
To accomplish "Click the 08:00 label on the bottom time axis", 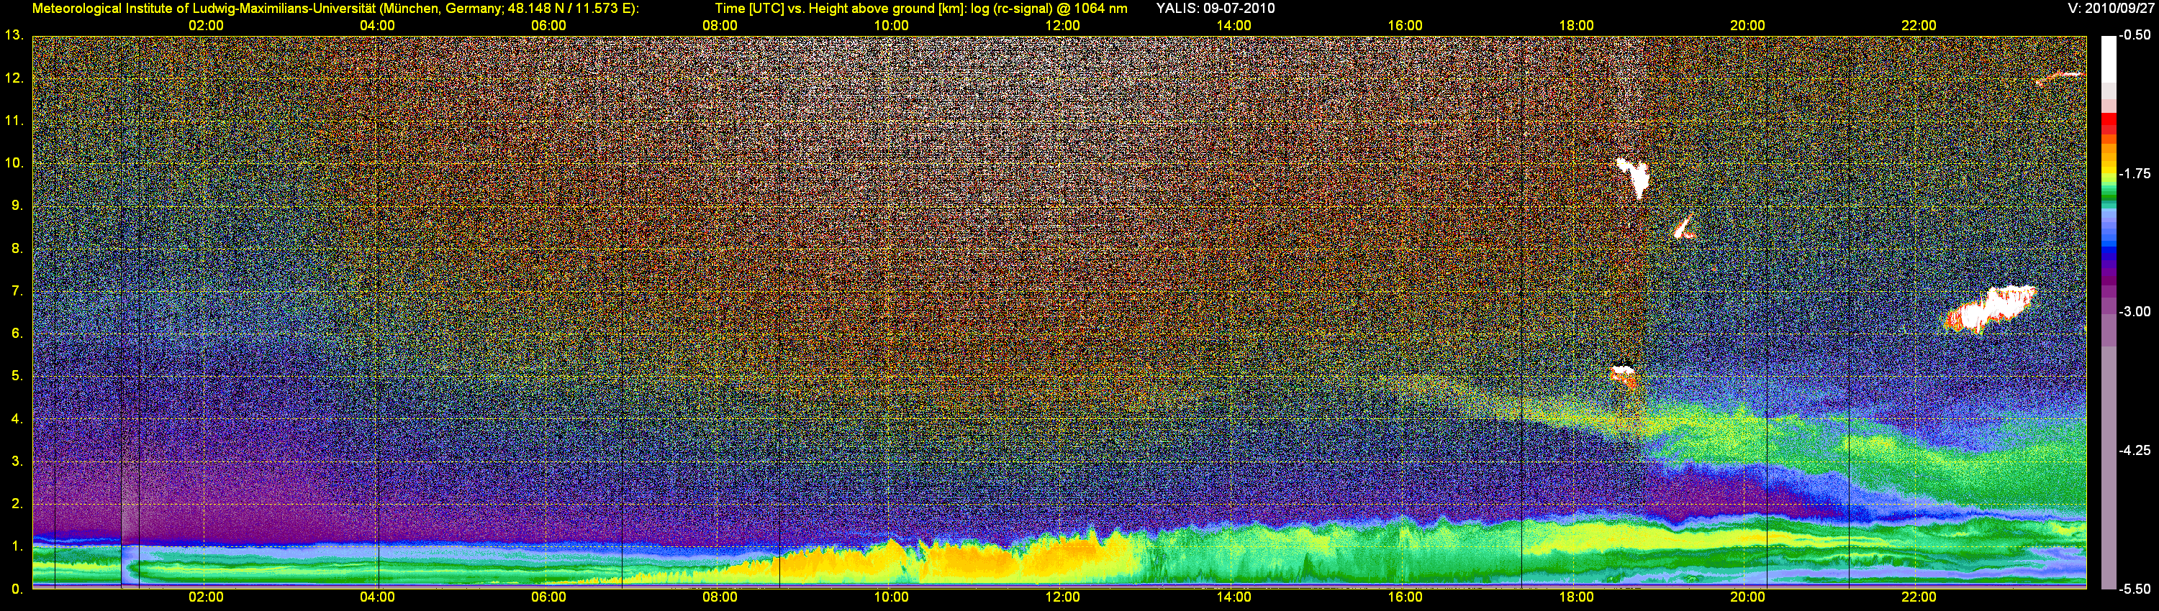I will coord(720,597).
